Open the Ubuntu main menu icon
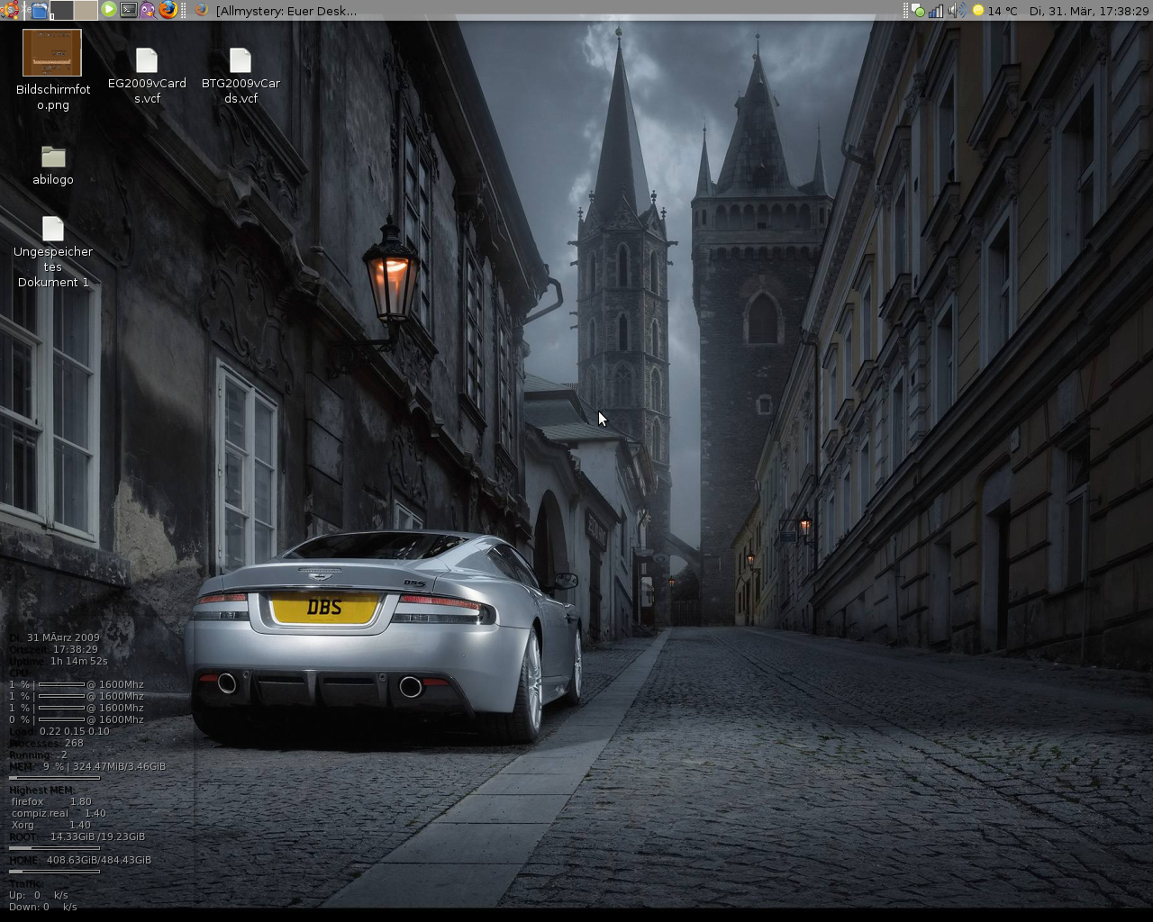This screenshot has height=922, width=1153. [10, 10]
